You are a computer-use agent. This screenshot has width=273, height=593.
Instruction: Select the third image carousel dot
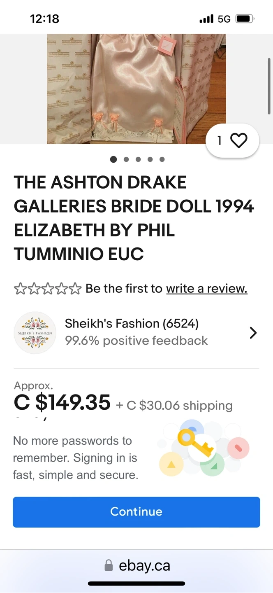138,159
